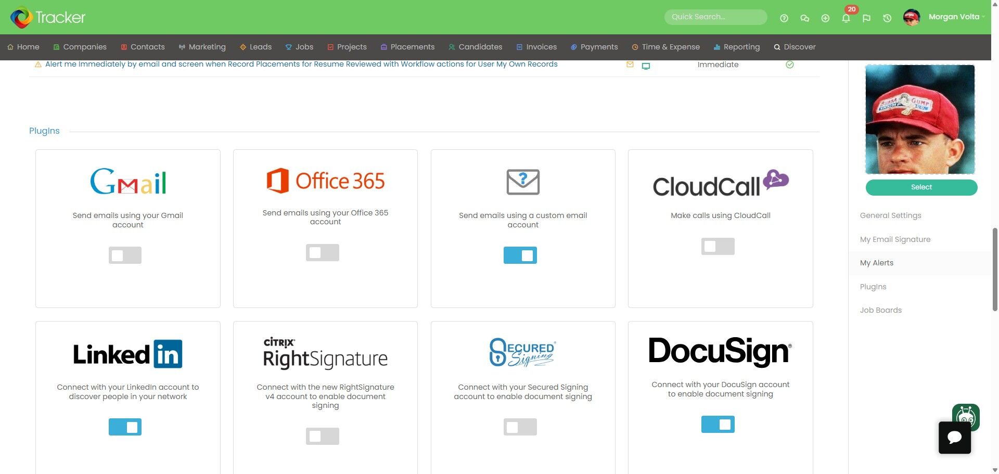This screenshot has height=474, width=999.
Task: Click the Secured Signing logo
Action: (523, 352)
